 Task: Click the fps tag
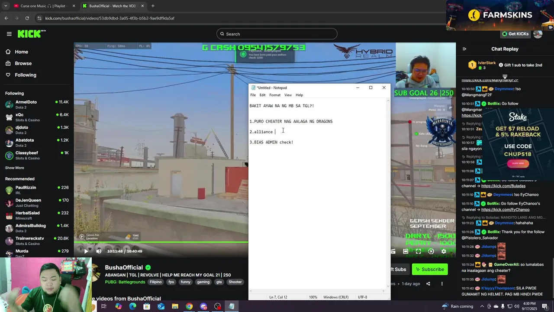pos(171,282)
